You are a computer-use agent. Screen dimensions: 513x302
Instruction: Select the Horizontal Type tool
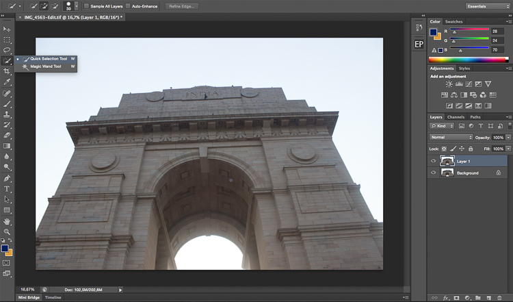[x=7, y=189]
